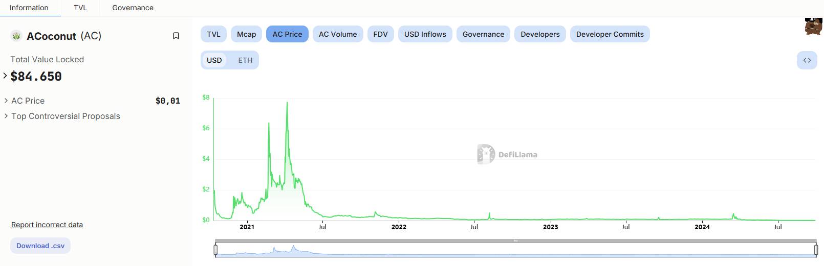This screenshot has height=266, width=824.
Task: Click Report incorrect data link
Action: point(47,225)
